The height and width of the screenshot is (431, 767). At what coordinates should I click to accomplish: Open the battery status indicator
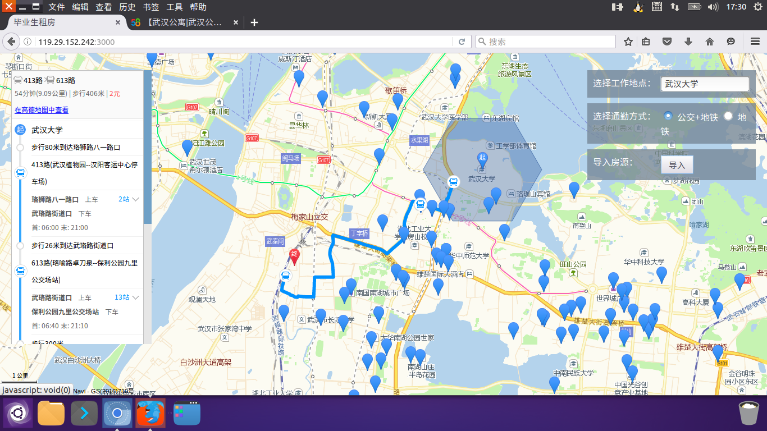(695, 7)
